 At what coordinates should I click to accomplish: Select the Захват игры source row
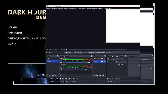tap(100, 59)
